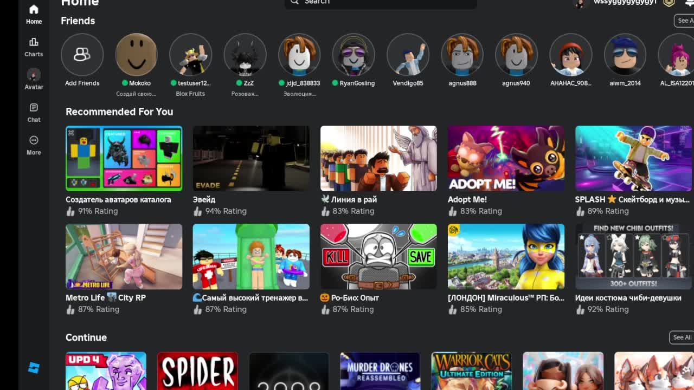Image resolution: width=694 pixels, height=390 pixels.
Task: Open Murder Drones Reassembled thumbnail
Action: click(x=380, y=371)
